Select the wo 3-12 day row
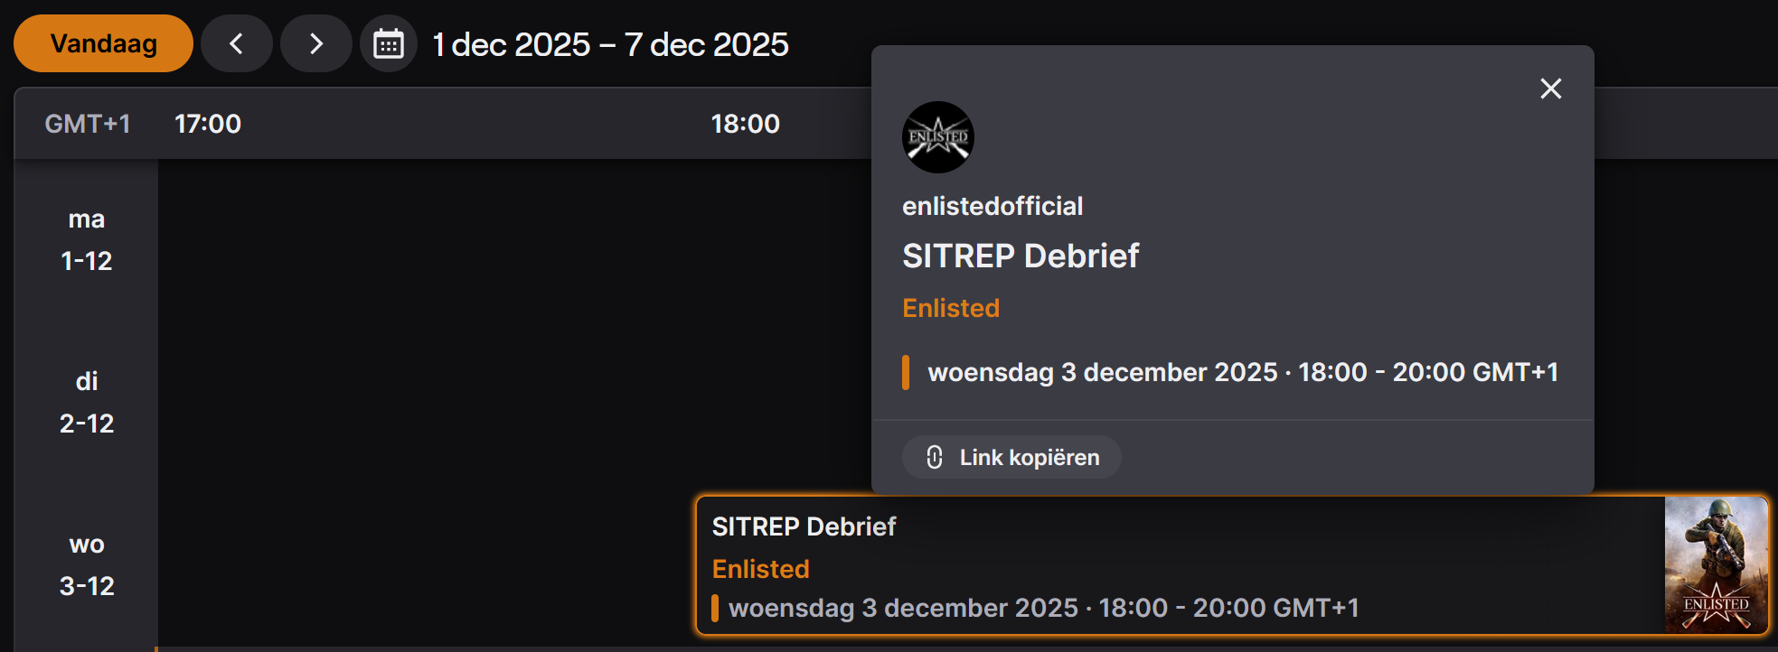The width and height of the screenshot is (1778, 652). [x=87, y=565]
